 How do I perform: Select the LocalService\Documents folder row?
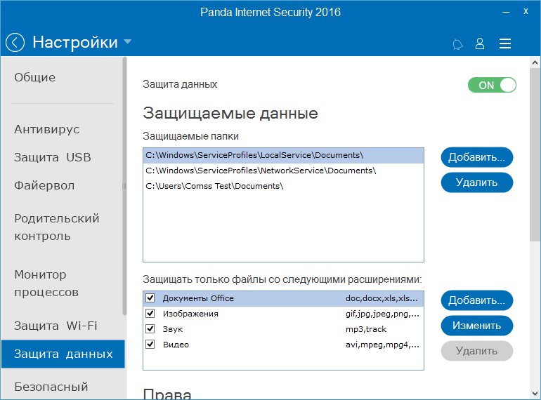click(x=283, y=155)
